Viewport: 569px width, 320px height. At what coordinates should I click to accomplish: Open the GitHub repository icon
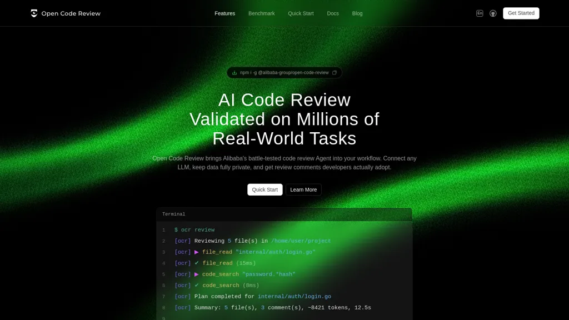(493, 13)
